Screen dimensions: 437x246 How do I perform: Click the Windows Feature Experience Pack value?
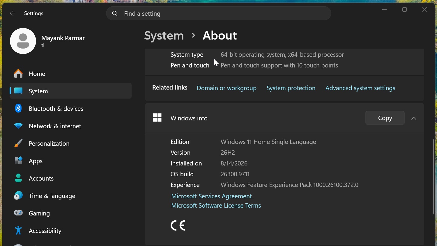pos(289,185)
